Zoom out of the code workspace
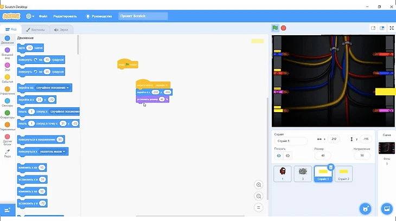Screen dimensions: 396x221 [x=259, y=196]
